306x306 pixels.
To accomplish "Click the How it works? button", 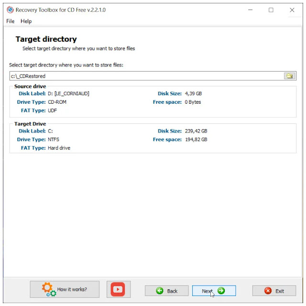I will coord(65,289).
